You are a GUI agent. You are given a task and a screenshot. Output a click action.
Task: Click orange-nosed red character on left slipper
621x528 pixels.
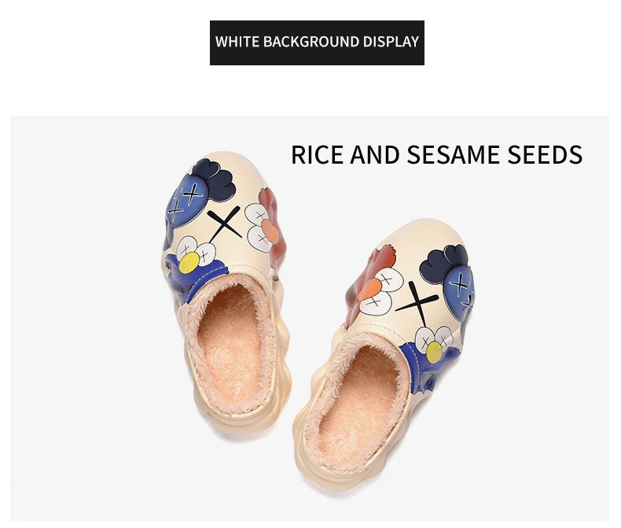click(265, 224)
